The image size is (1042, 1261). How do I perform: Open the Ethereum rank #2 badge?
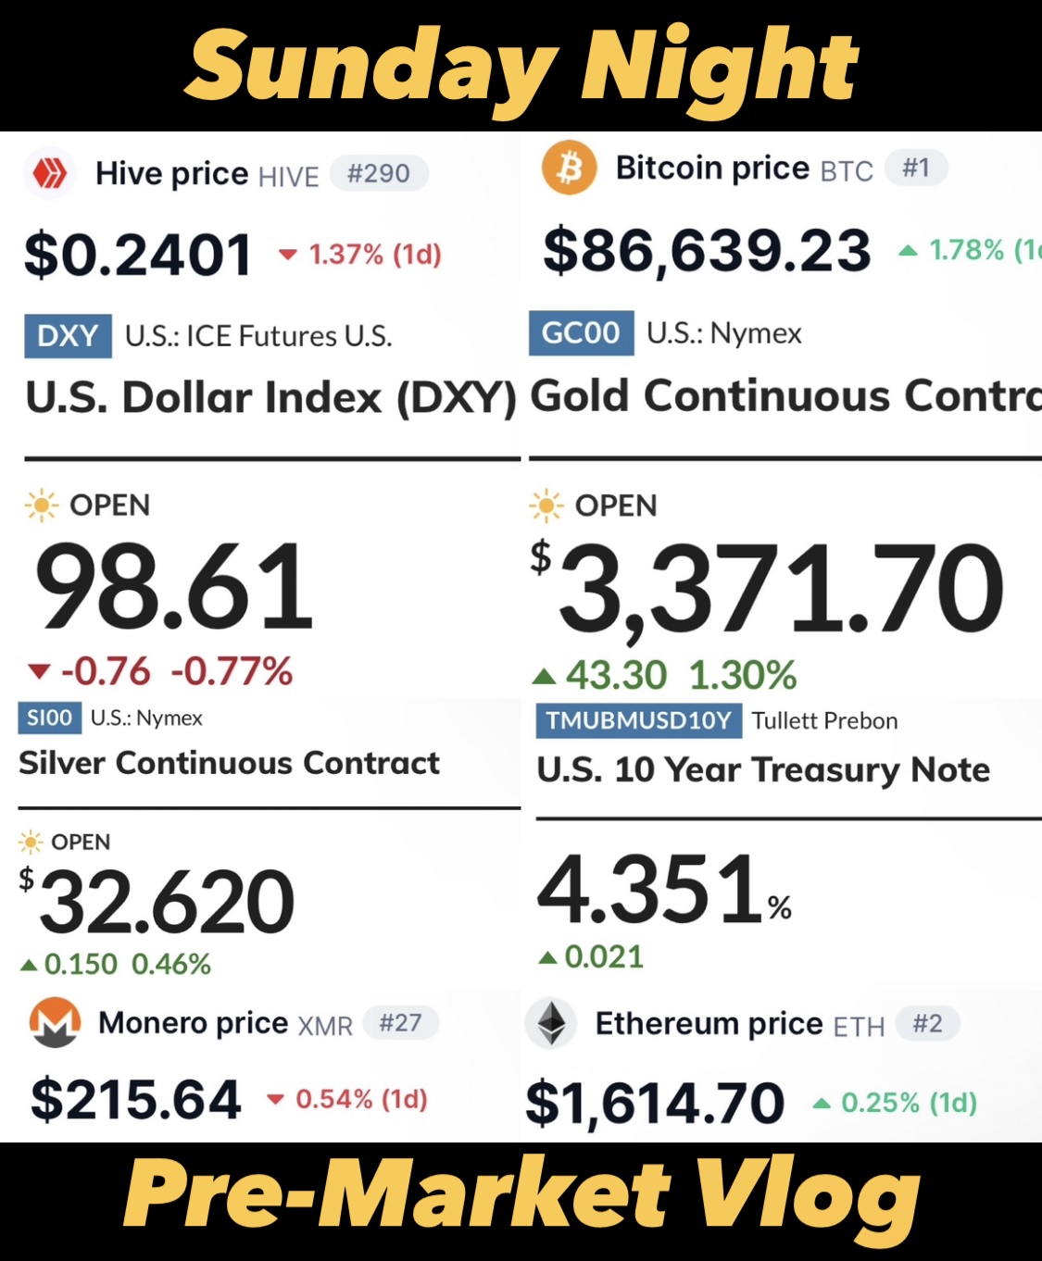[928, 1023]
